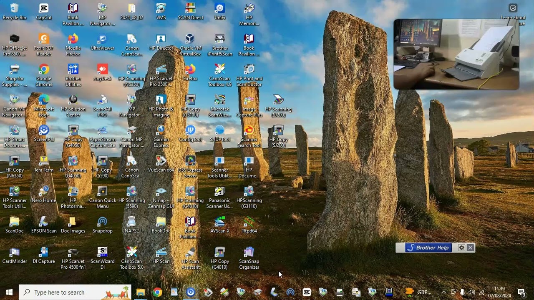534x300 pixels.
Task: Launch ScreenPal from the desktop
Action: pos(44,133)
